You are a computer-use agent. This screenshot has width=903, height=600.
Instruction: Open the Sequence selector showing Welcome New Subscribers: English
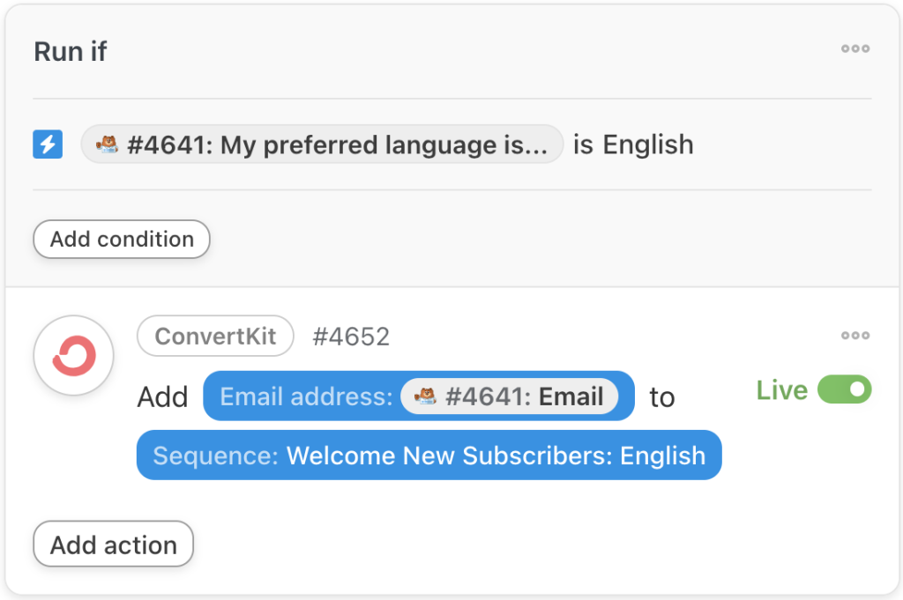(429, 455)
